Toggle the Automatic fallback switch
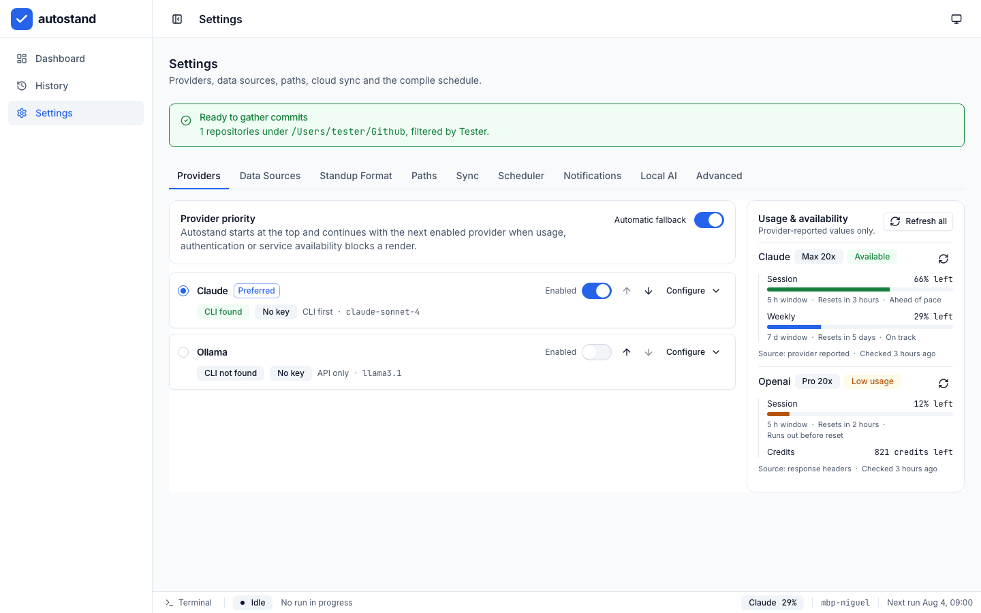Image resolution: width=981 pixels, height=613 pixels. 709,220
